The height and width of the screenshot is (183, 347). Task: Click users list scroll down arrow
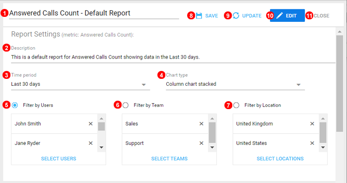coord(101,147)
